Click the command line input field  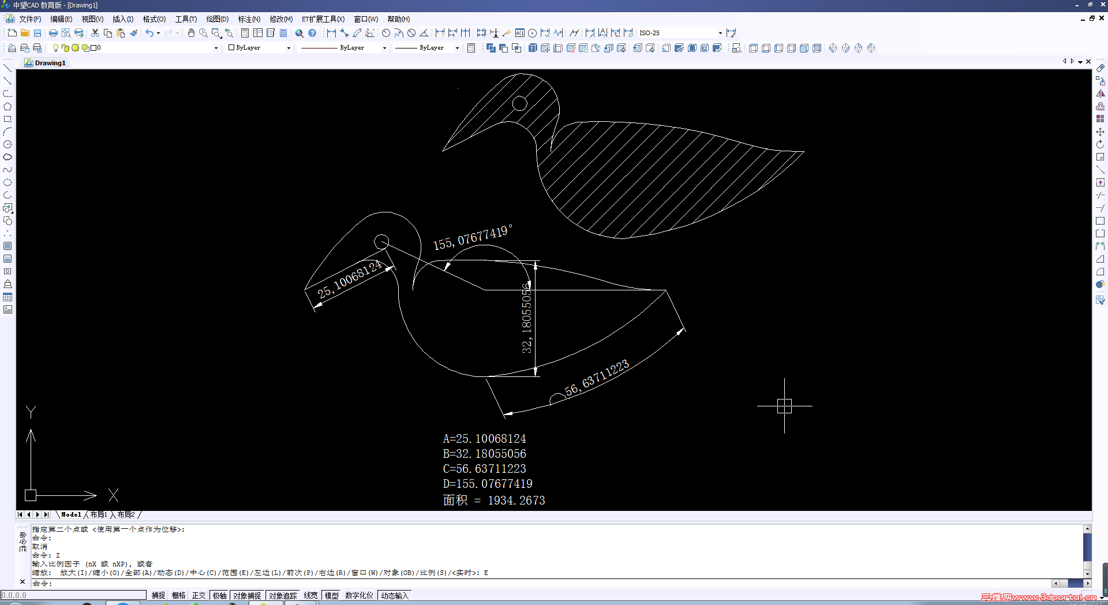(x=542, y=584)
